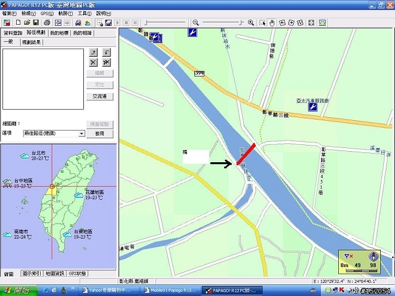Image resolution: width=395 pixels, height=296 pixels.
Task: Switch to the 資料查詢 tab
Action: pos(13,33)
